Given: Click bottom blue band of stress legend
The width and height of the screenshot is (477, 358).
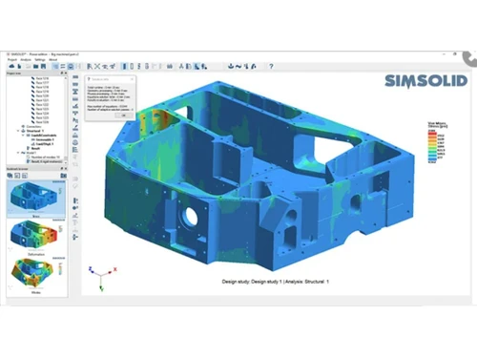Looking at the screenshot, I should tap(432, 159).
